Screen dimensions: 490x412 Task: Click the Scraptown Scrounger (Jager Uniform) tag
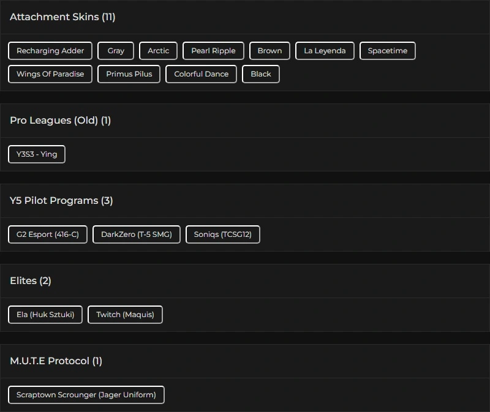tap(86, 395)
